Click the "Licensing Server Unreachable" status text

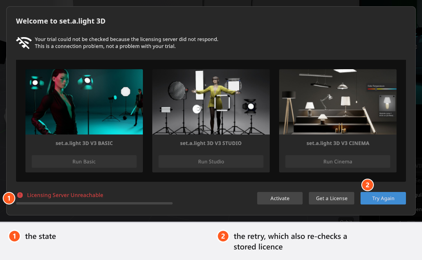pos(65,195)
